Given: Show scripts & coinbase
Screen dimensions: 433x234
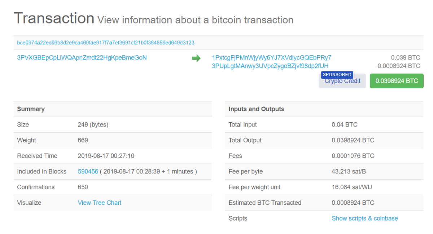Looking at the screenshot, I should [x=365, y=218].
